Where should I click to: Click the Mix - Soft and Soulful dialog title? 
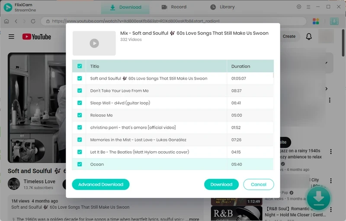[x=194, y=33]
